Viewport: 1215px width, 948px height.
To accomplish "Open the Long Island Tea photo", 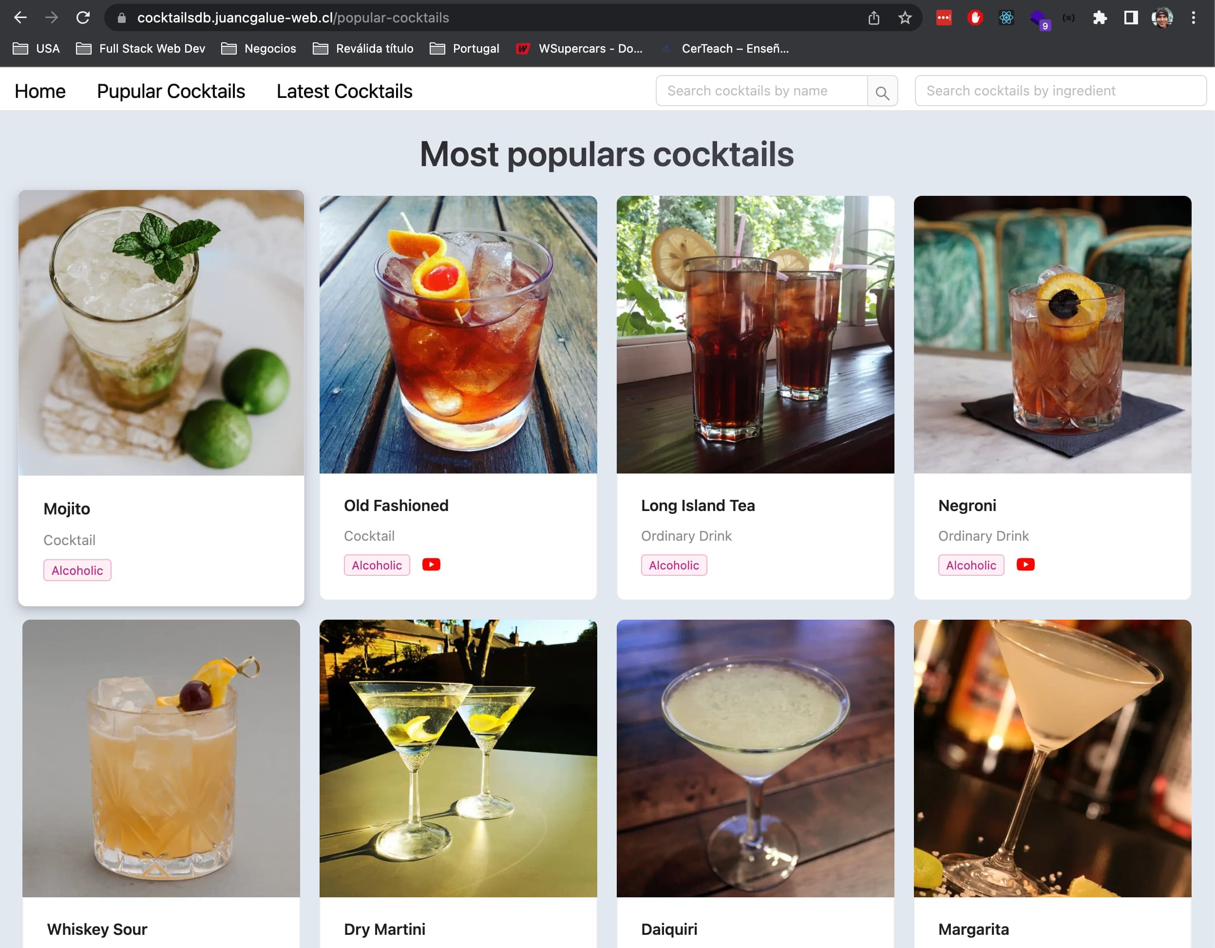I will tap(756, 334).
